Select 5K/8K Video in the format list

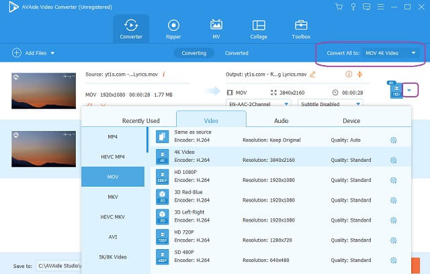click(x=113, y=257)
